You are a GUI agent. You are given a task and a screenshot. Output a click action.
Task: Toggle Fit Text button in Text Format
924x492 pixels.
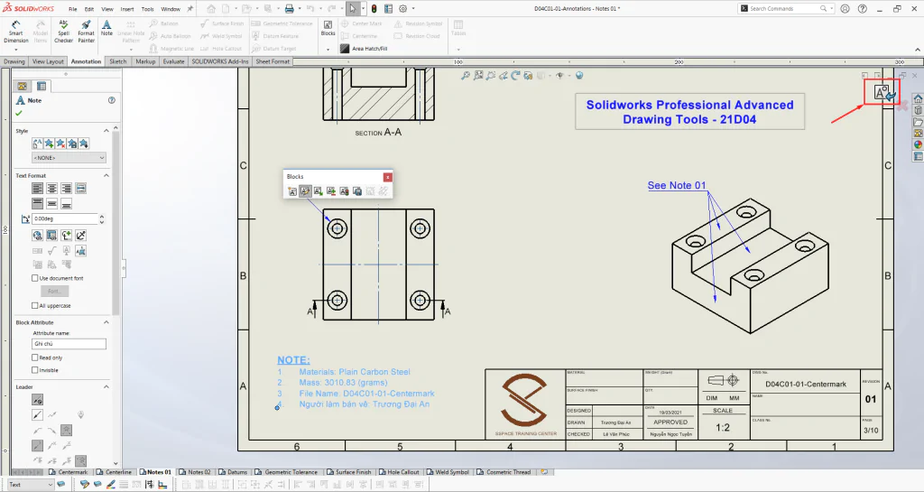[x=80, y=189]
